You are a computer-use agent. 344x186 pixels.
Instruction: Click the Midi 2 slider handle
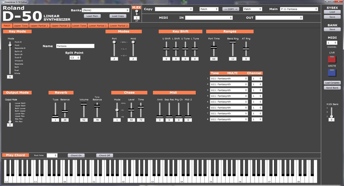pos(188,116)
